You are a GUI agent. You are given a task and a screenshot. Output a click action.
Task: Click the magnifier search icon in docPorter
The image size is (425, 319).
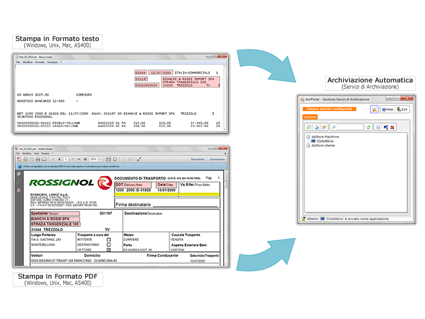[x=334, y=127]
